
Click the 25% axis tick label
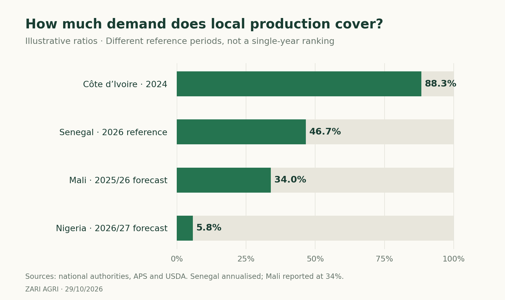246,259
